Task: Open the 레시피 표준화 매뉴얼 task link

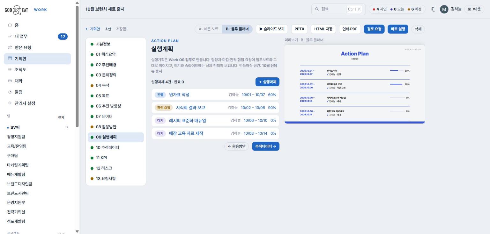Action: pos(188,120)
